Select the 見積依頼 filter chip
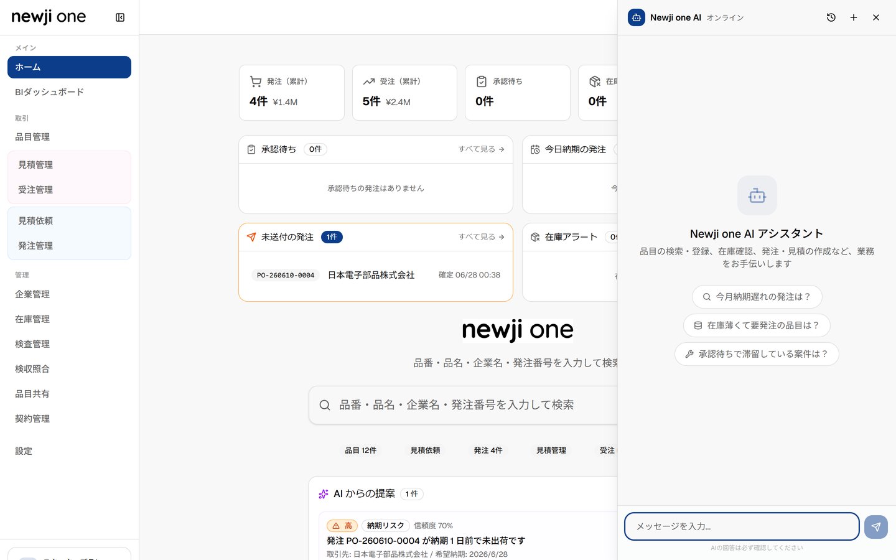This screenshot has width=896, height=560. tap(426, 450)
